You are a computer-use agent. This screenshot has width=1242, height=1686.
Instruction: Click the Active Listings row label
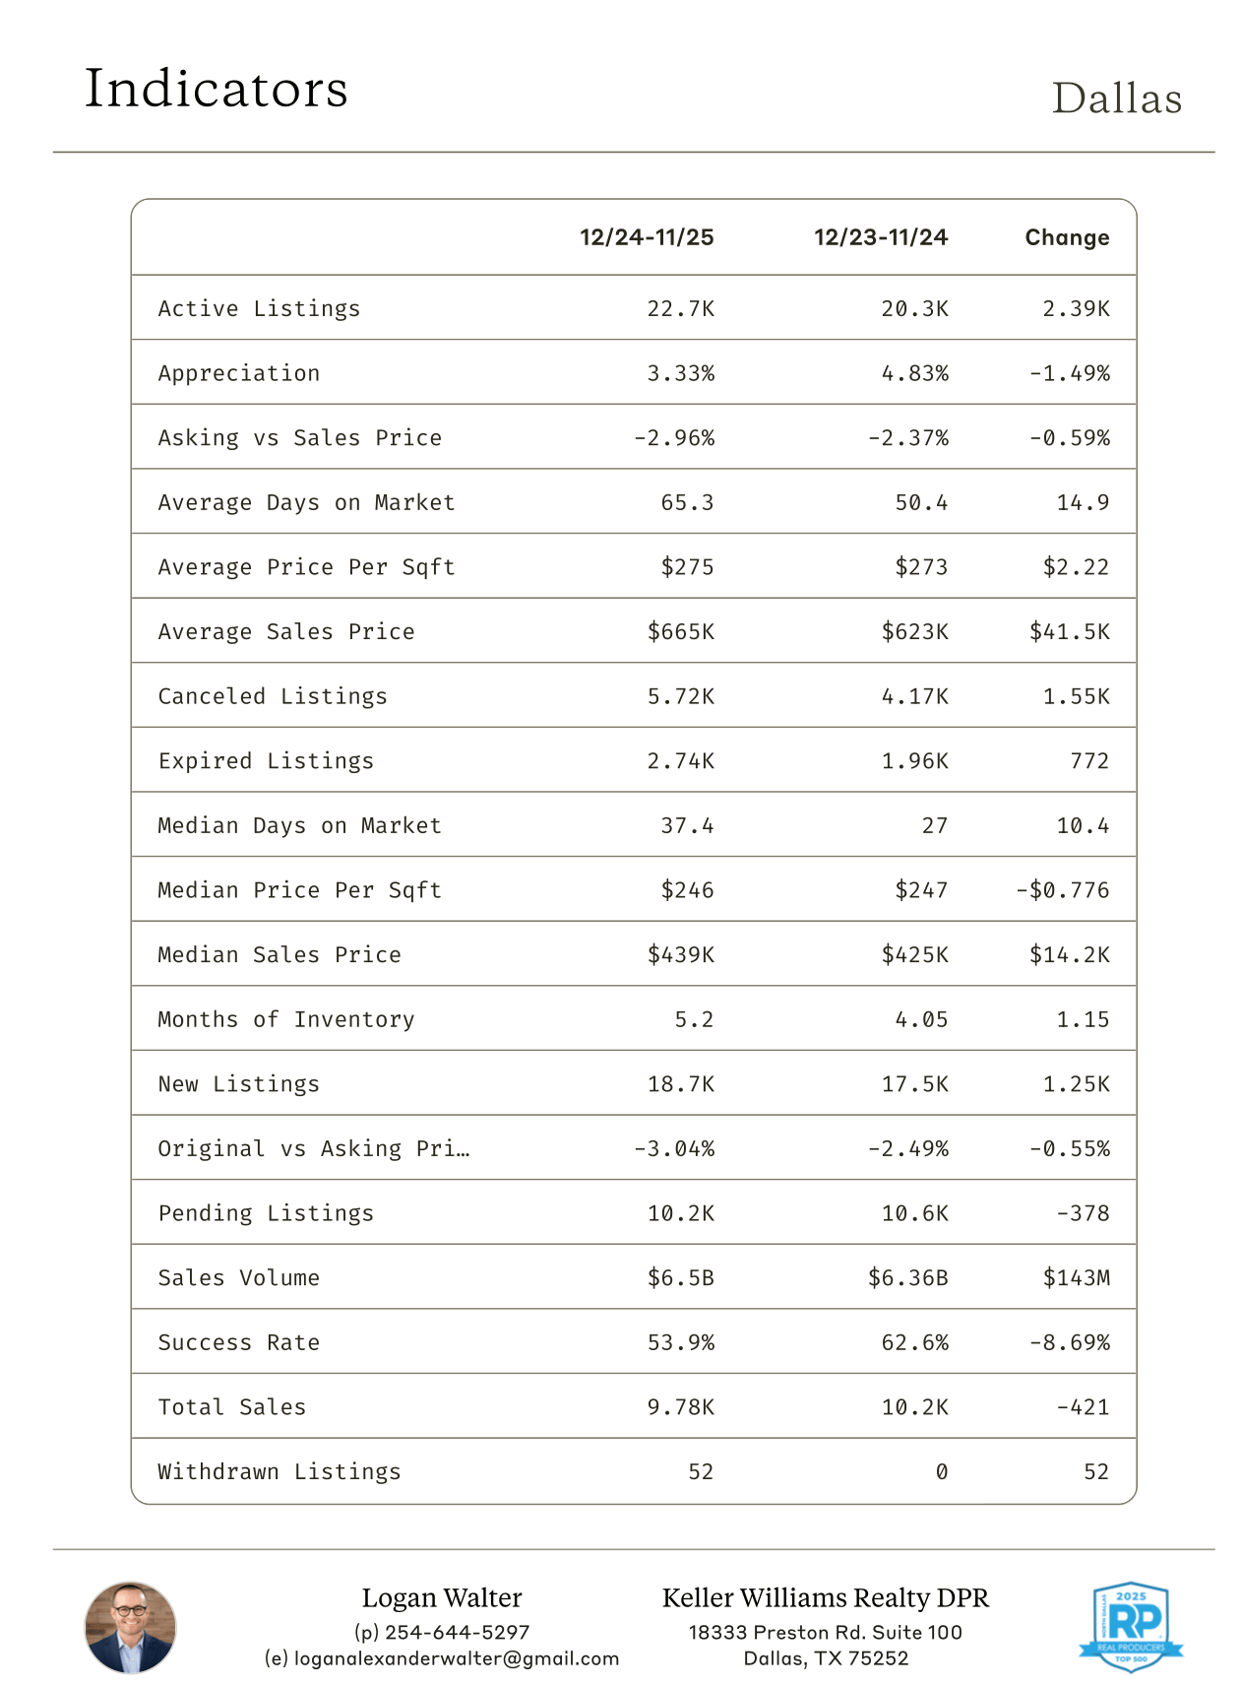tap(259, 308)
